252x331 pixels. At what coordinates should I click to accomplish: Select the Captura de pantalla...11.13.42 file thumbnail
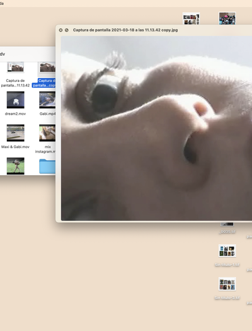[x=15, y=67]
